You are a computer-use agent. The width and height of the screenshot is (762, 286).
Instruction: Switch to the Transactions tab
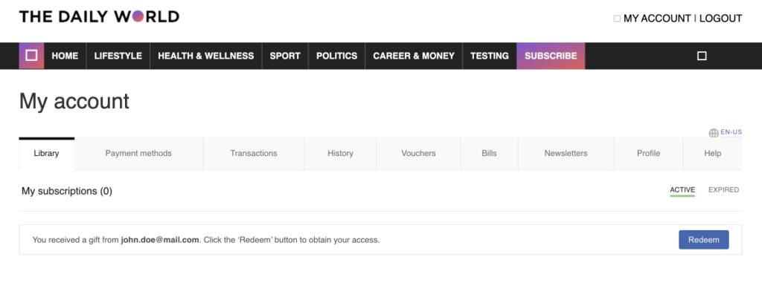(x=254, y=153)
